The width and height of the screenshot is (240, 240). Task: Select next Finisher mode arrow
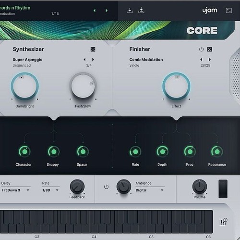210,60
